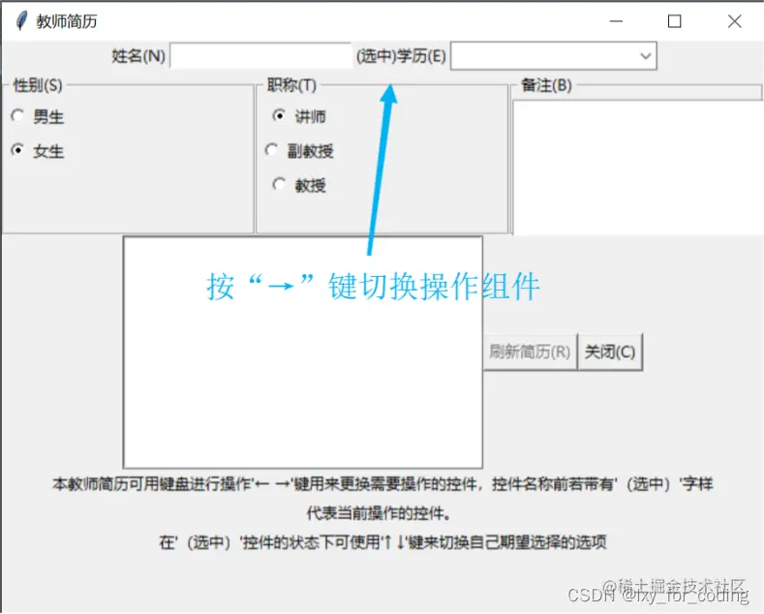Viewport: 764px width, 614px height.
Task: Close the 教师简历 window with X
Action: tap(734, 21)
